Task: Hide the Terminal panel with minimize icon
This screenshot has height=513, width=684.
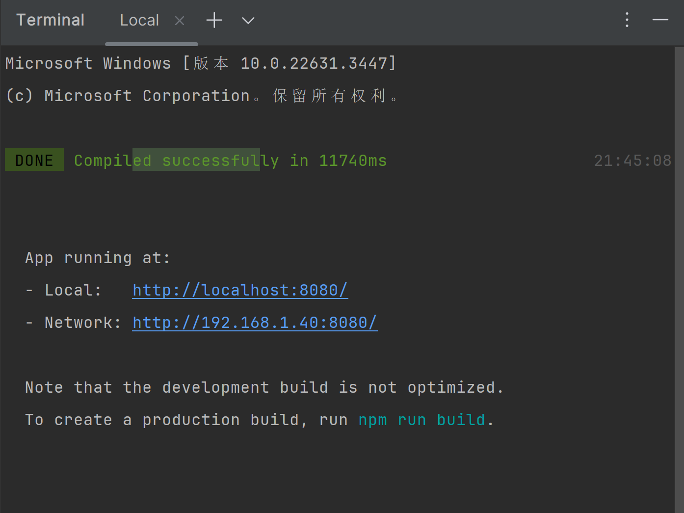Action: tap(660, 21)
